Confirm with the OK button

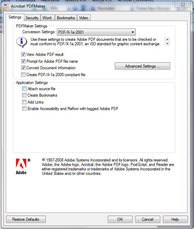120,219
